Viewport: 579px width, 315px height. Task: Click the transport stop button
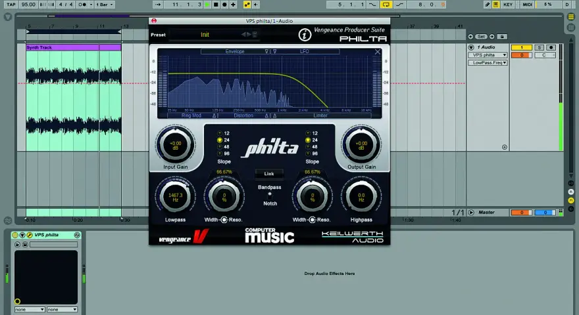pyautogui.click(x=216, y=5)
